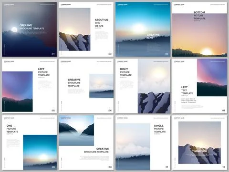Select the tall snowy peaks image beside RIGHT PICTURE TEMPLATE
Image resolution: width=229 pixels, height=172 pixels.
[x=154, y=86]
